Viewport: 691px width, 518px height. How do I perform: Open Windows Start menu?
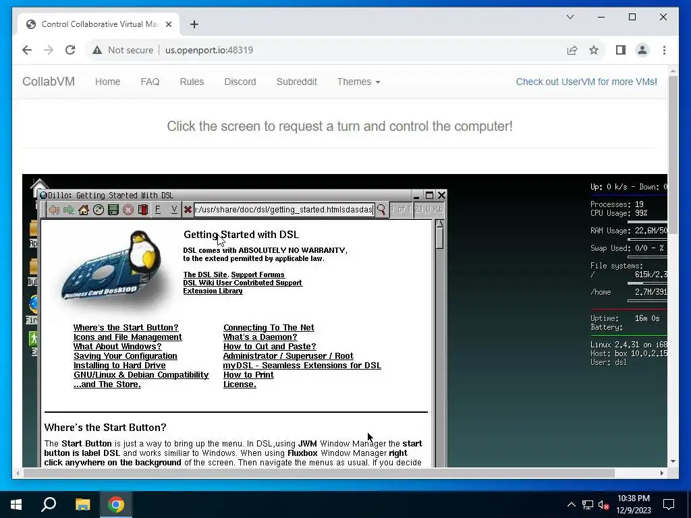click(x=16, y=505)
